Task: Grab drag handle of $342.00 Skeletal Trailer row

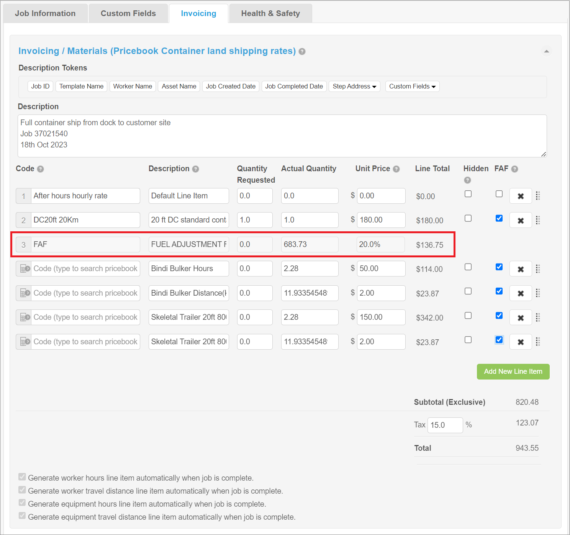Action: pos(538,317)
